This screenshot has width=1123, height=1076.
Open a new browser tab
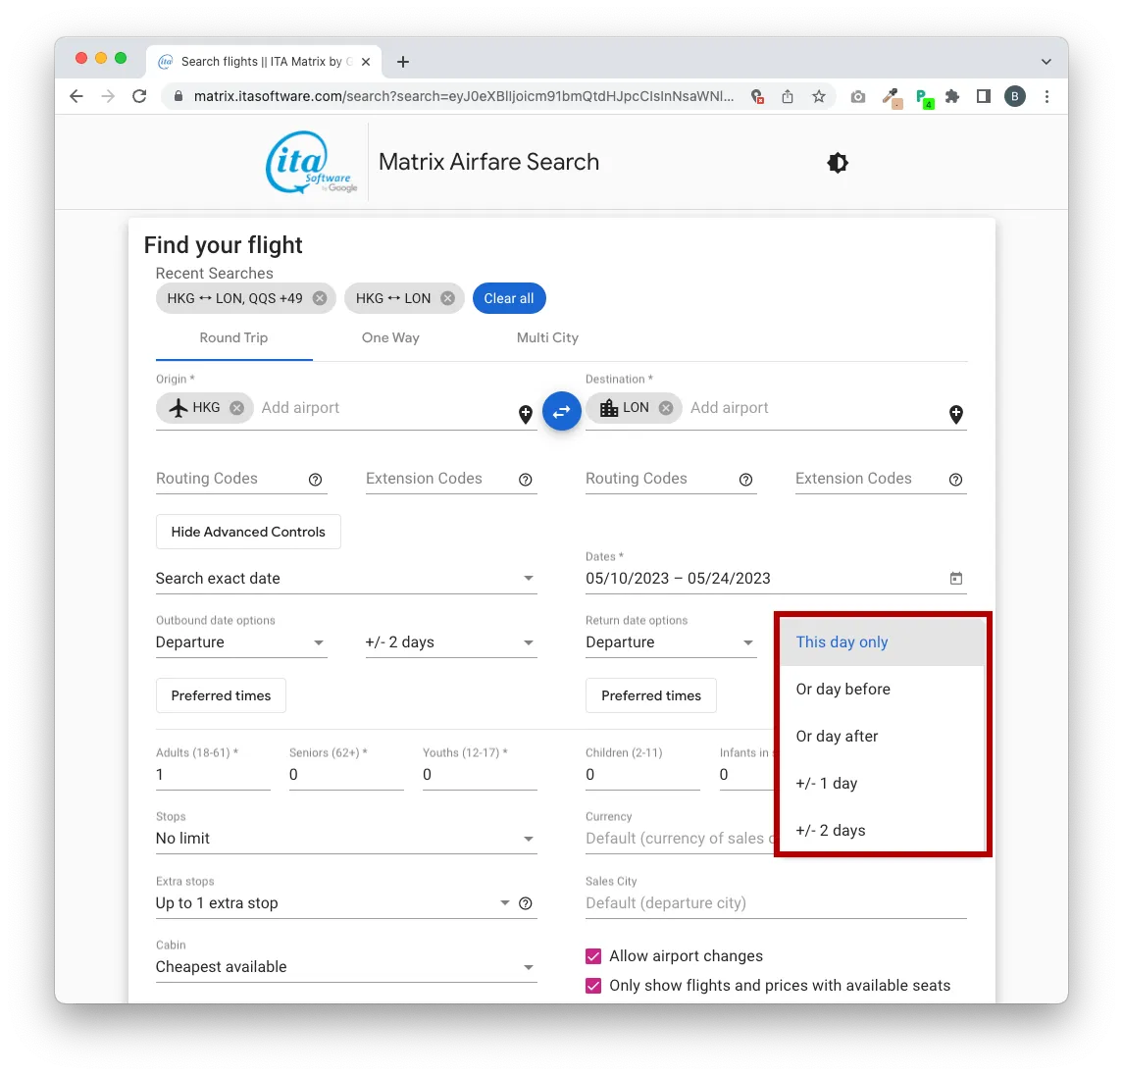tap(403, 62)
